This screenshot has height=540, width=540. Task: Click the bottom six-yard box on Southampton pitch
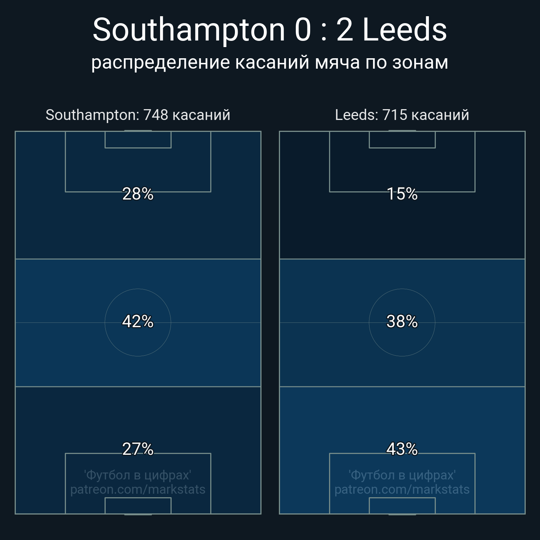138,506
